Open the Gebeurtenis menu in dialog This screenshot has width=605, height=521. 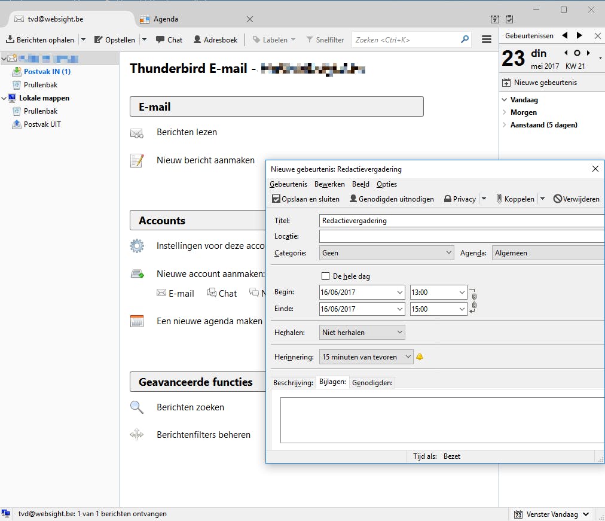pyautogui.click(x=288, y=184)
